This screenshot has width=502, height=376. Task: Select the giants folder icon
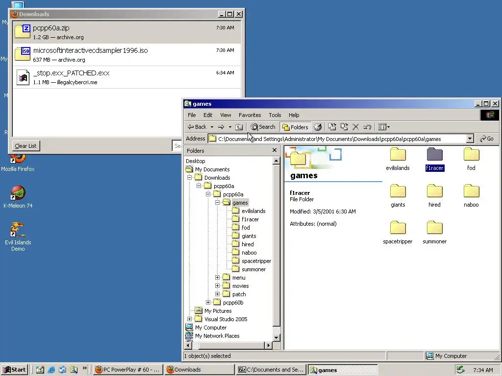click(398, 191)
